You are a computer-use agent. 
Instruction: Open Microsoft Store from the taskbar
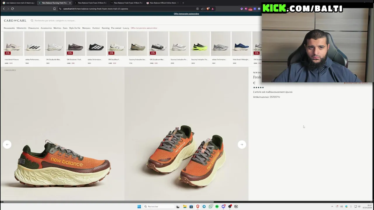191,206
